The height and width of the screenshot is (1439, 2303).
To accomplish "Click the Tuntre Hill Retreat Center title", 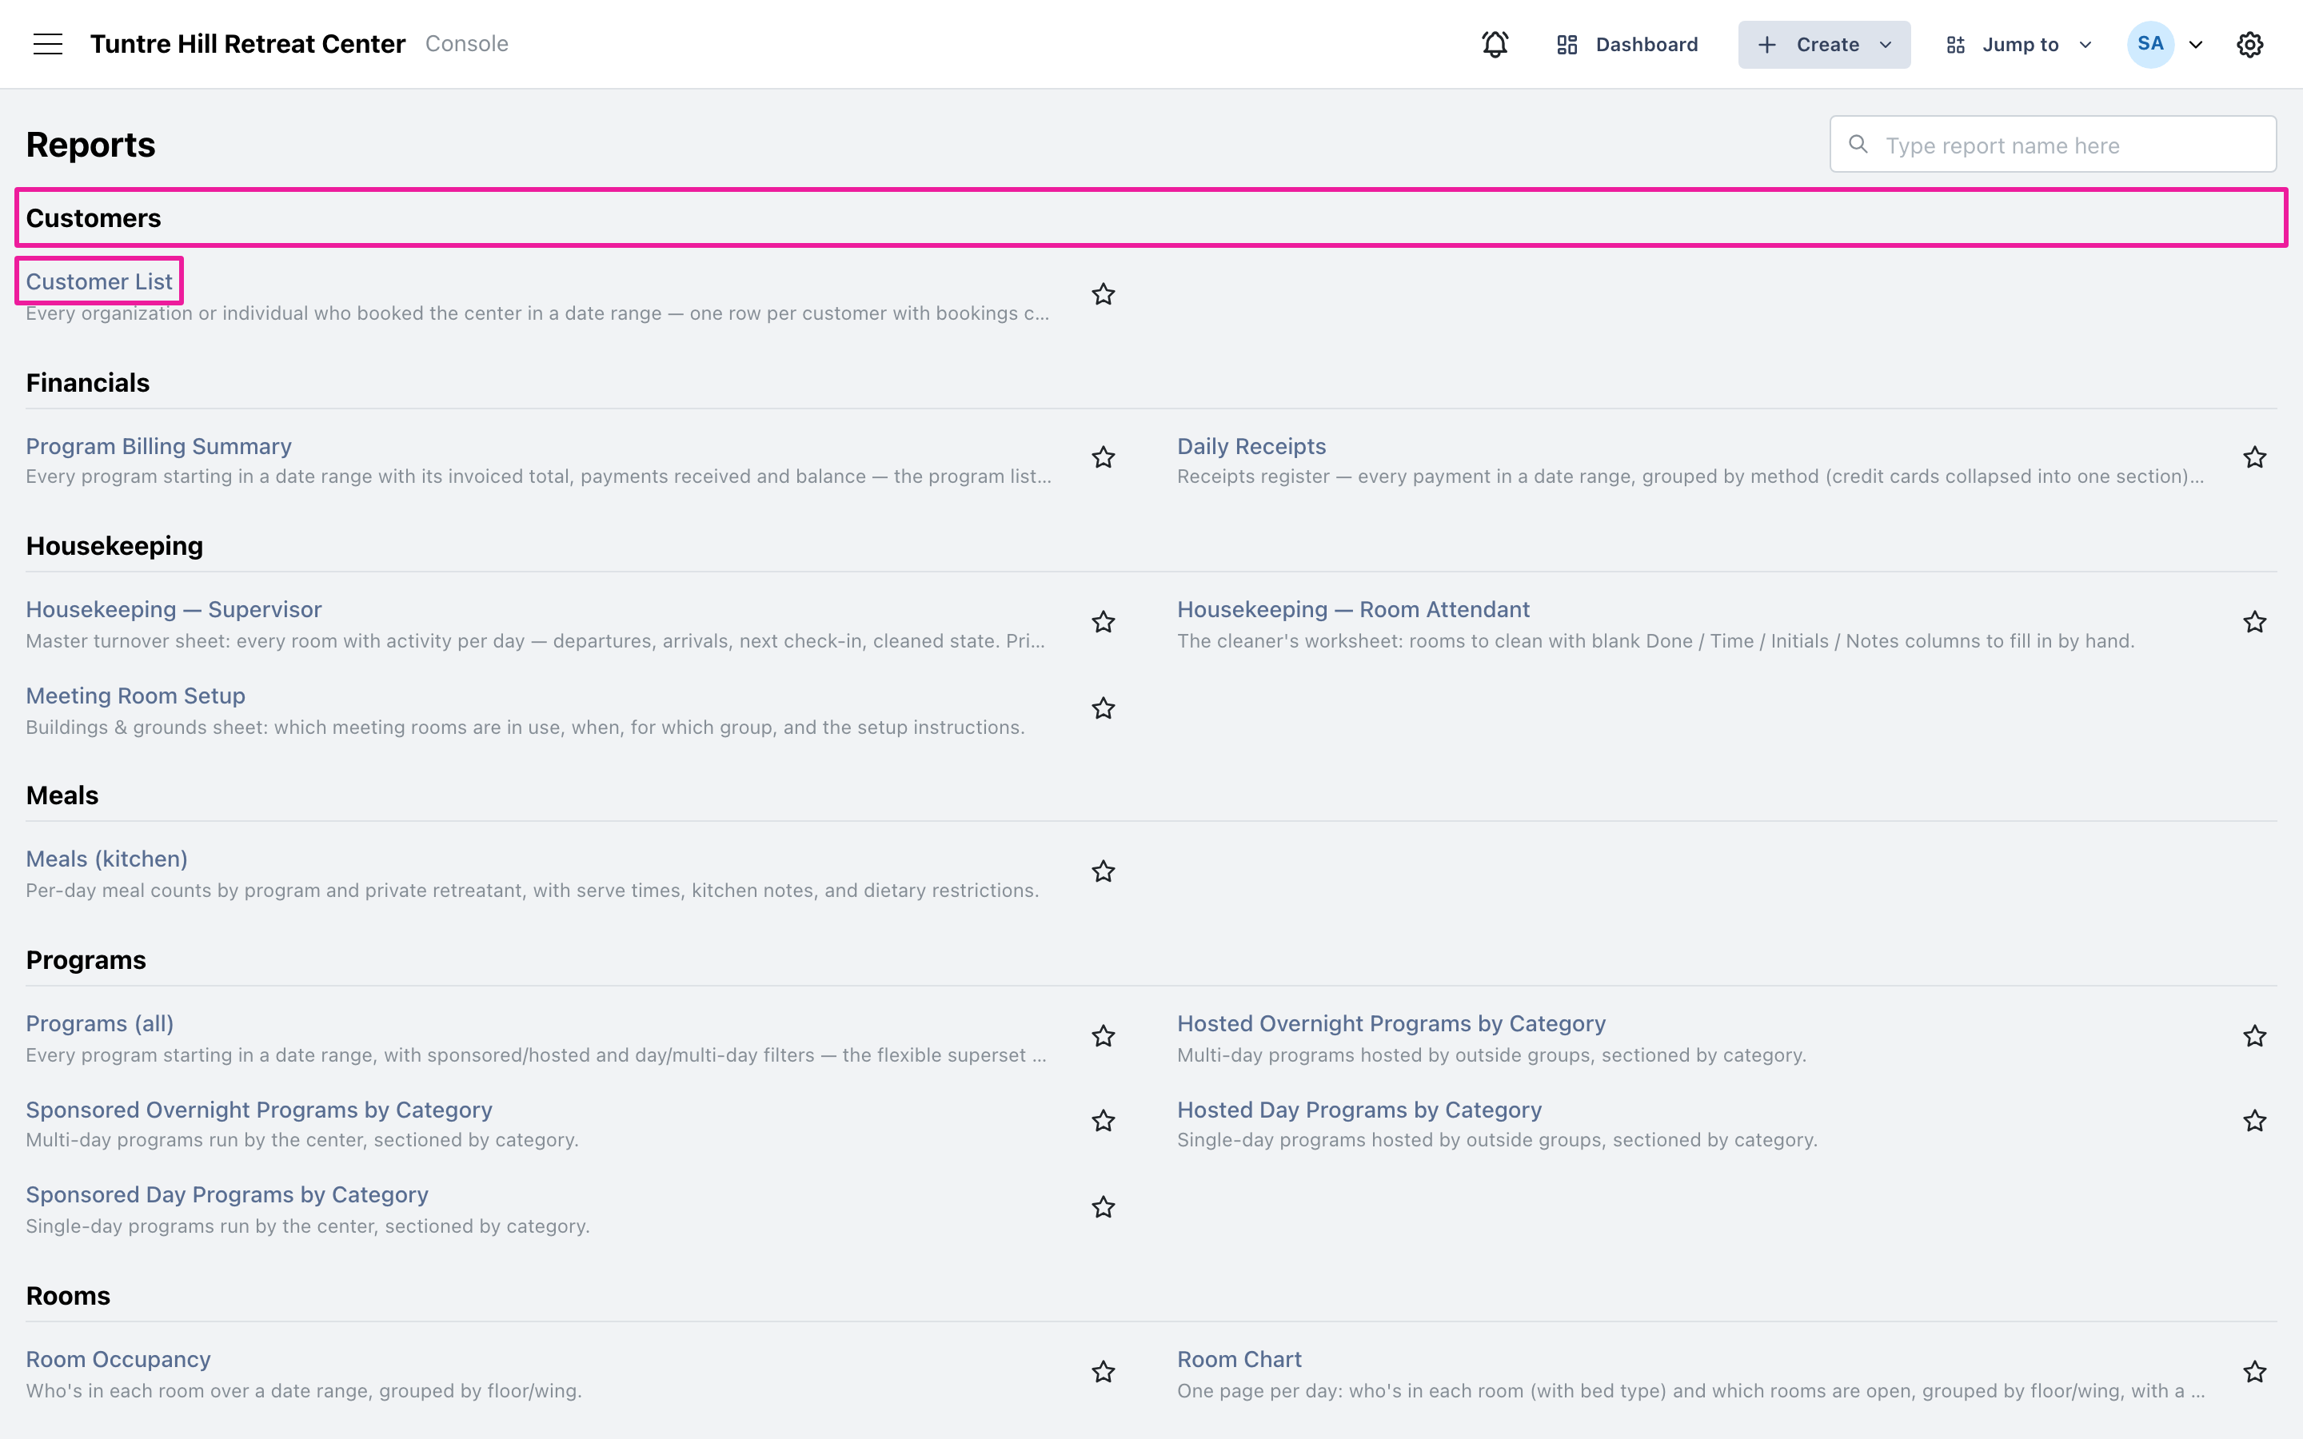I will 247,44.
